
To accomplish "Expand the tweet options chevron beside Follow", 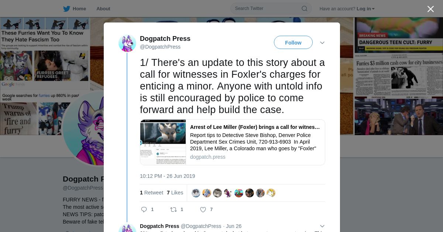I will [322, 43].
